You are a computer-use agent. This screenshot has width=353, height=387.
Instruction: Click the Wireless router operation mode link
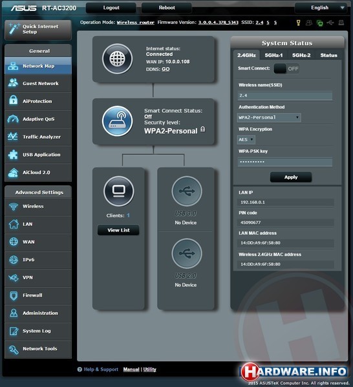136,23
